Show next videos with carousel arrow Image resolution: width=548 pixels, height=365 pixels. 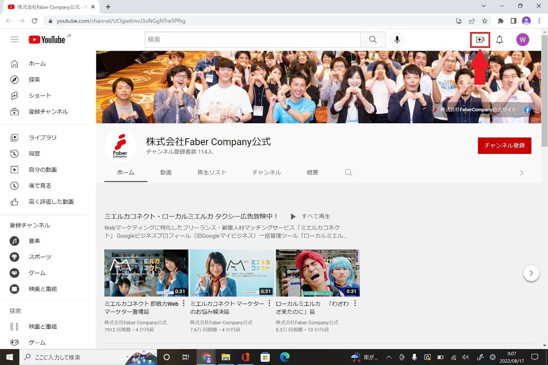coord(531,273)
